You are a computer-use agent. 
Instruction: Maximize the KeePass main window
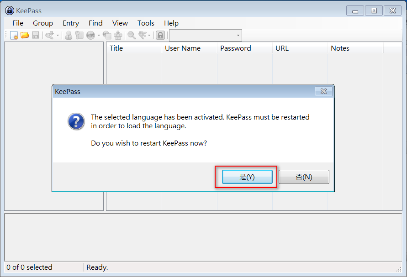tap(374, 10)
